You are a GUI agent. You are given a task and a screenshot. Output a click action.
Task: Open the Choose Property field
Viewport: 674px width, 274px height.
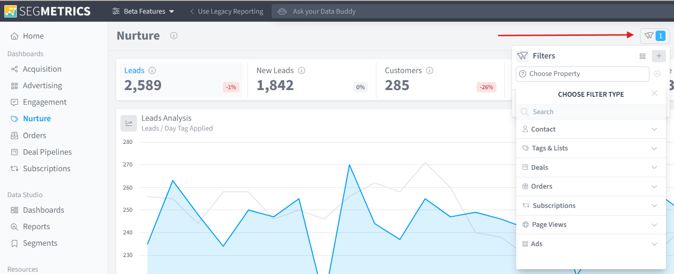[583, 74]
